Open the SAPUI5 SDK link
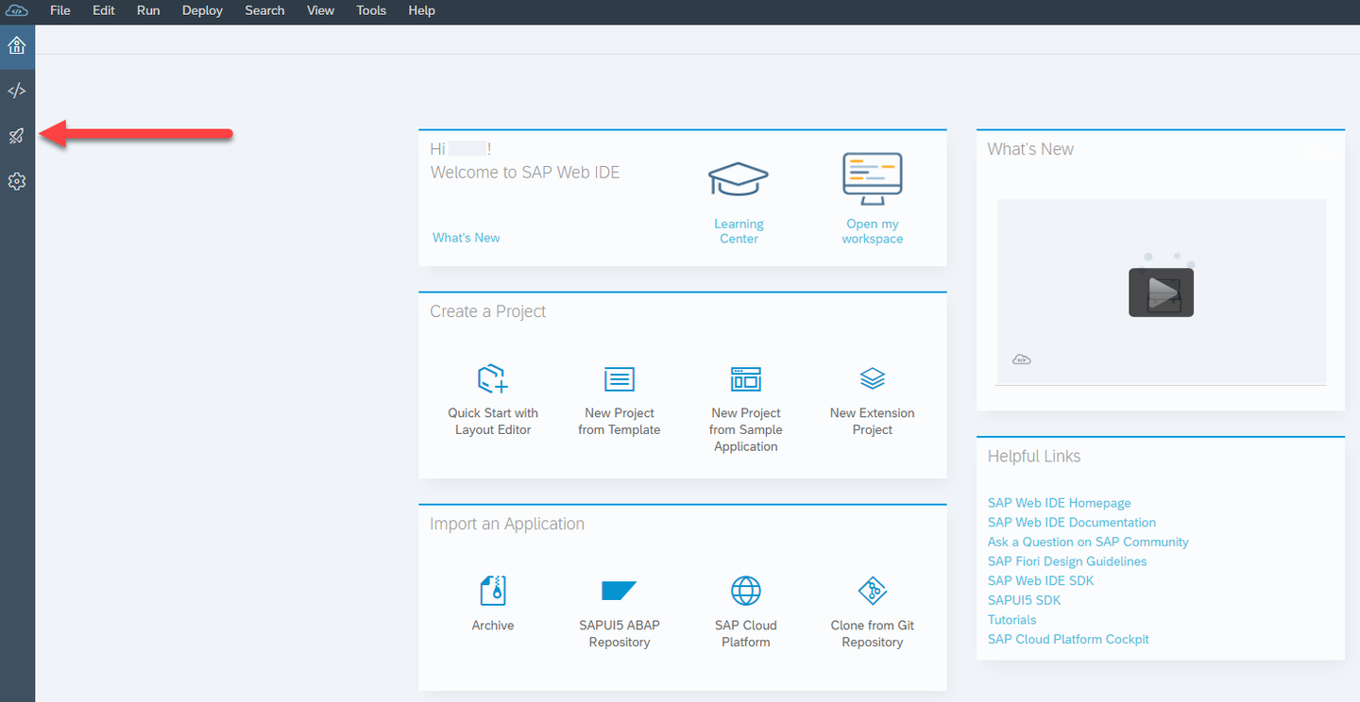Image resolution: width=1360 pixels, height=702 pixels. pyautogui.click(x=1024, y=600)
